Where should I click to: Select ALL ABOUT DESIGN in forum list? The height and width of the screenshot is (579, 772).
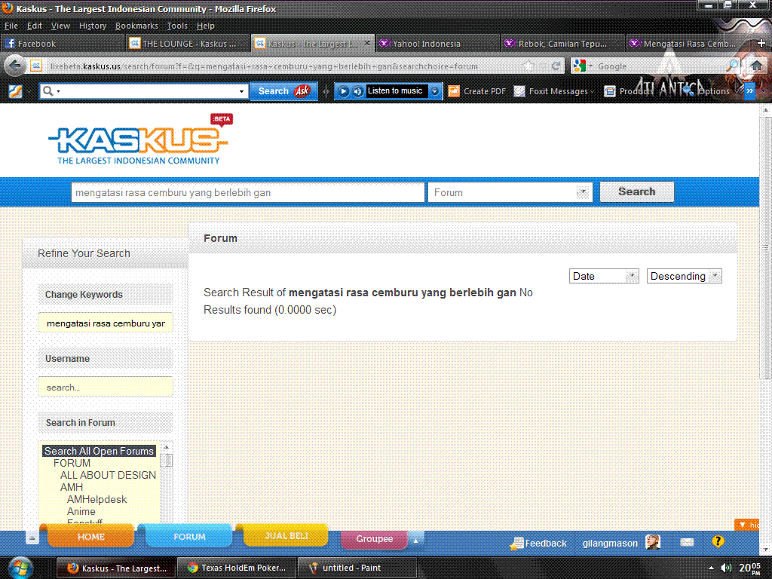click(x=108, y=475)
